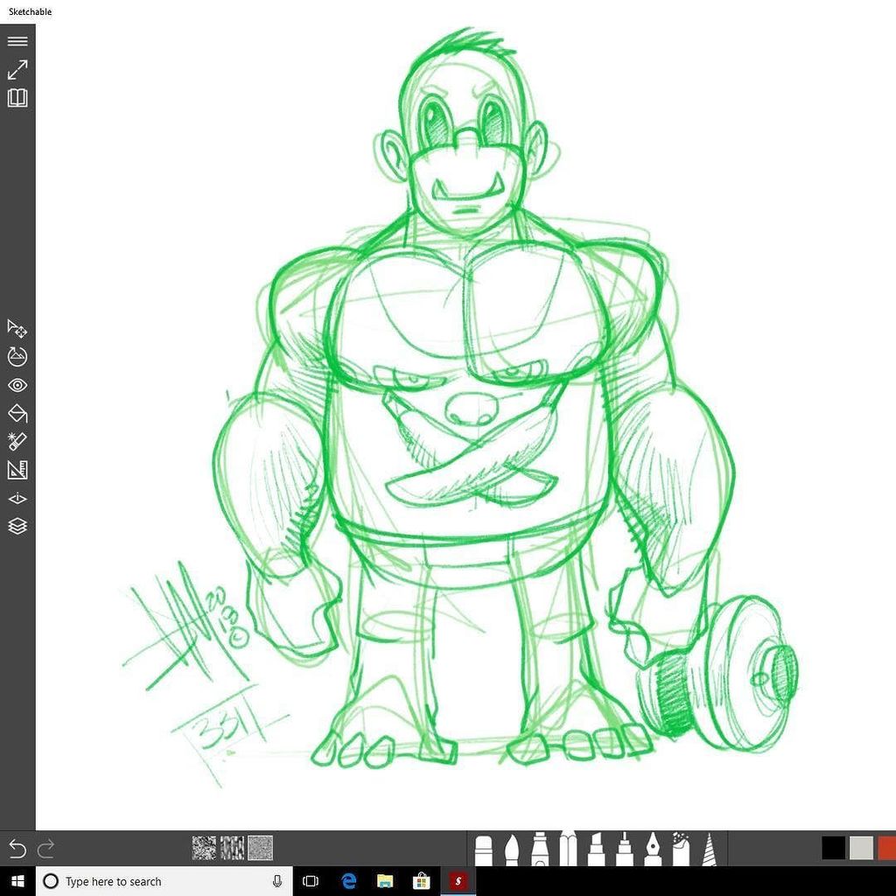Select the airbrush spray tool
Viewport: 896px width, 896px height.
pyautogui.click(x=681, y=850)
